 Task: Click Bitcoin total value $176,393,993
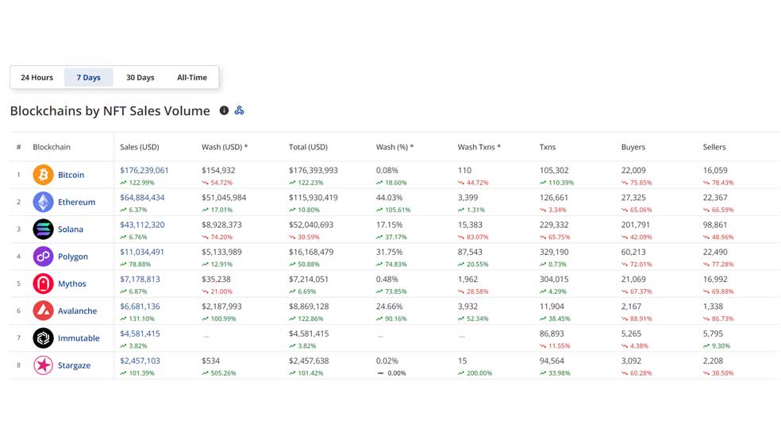click(x=314, y=171)
